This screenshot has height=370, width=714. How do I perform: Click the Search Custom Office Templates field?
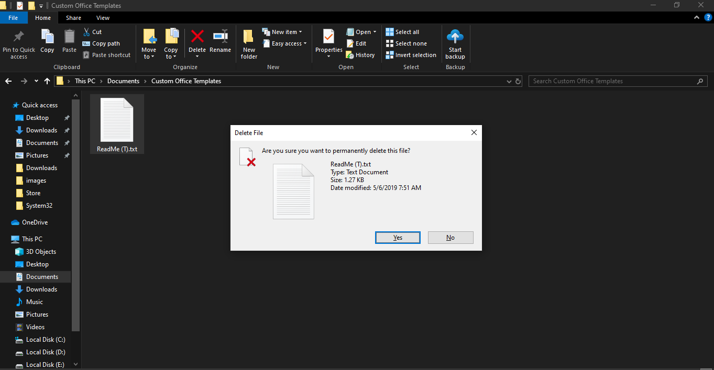(x=618, y=81)
